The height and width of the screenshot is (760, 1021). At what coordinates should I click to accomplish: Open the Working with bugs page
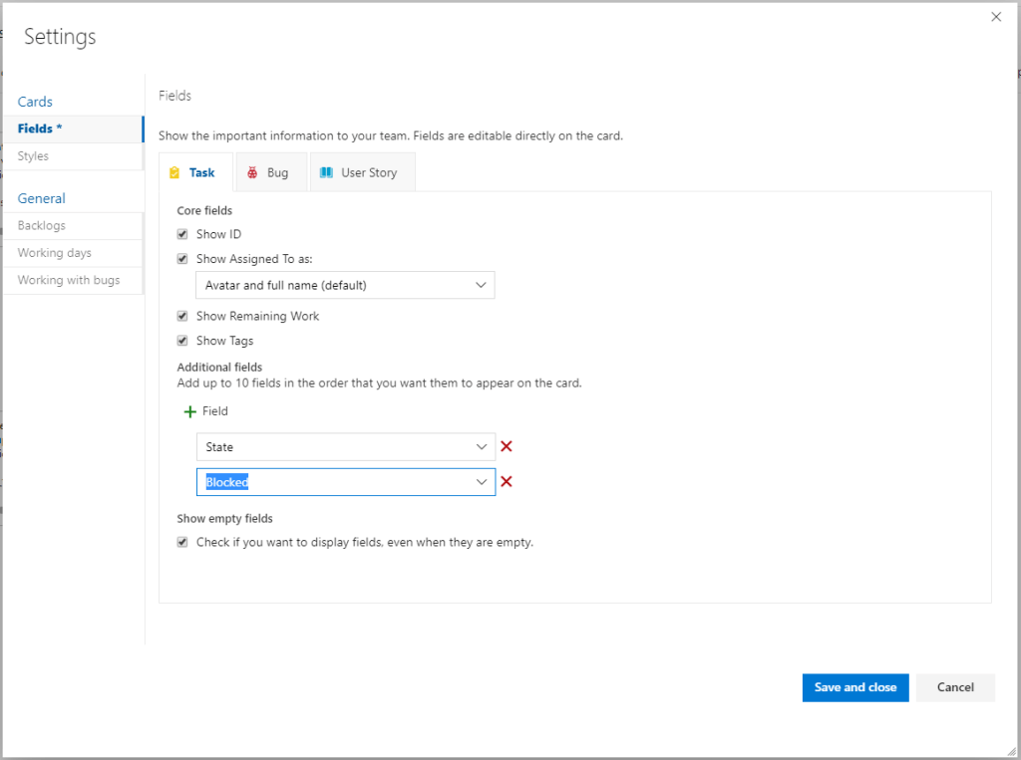(x=68, y=281)
